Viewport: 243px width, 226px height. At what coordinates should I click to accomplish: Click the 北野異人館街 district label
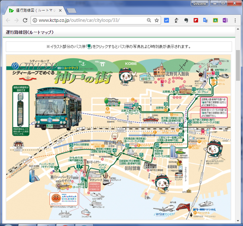tap(177, 74)
